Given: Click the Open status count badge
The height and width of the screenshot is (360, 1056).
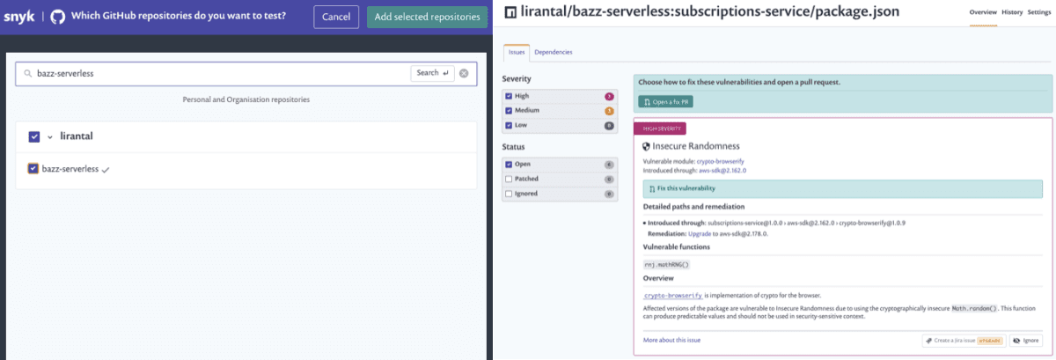Looking at the screenshot, I should [x=609, y=165].
